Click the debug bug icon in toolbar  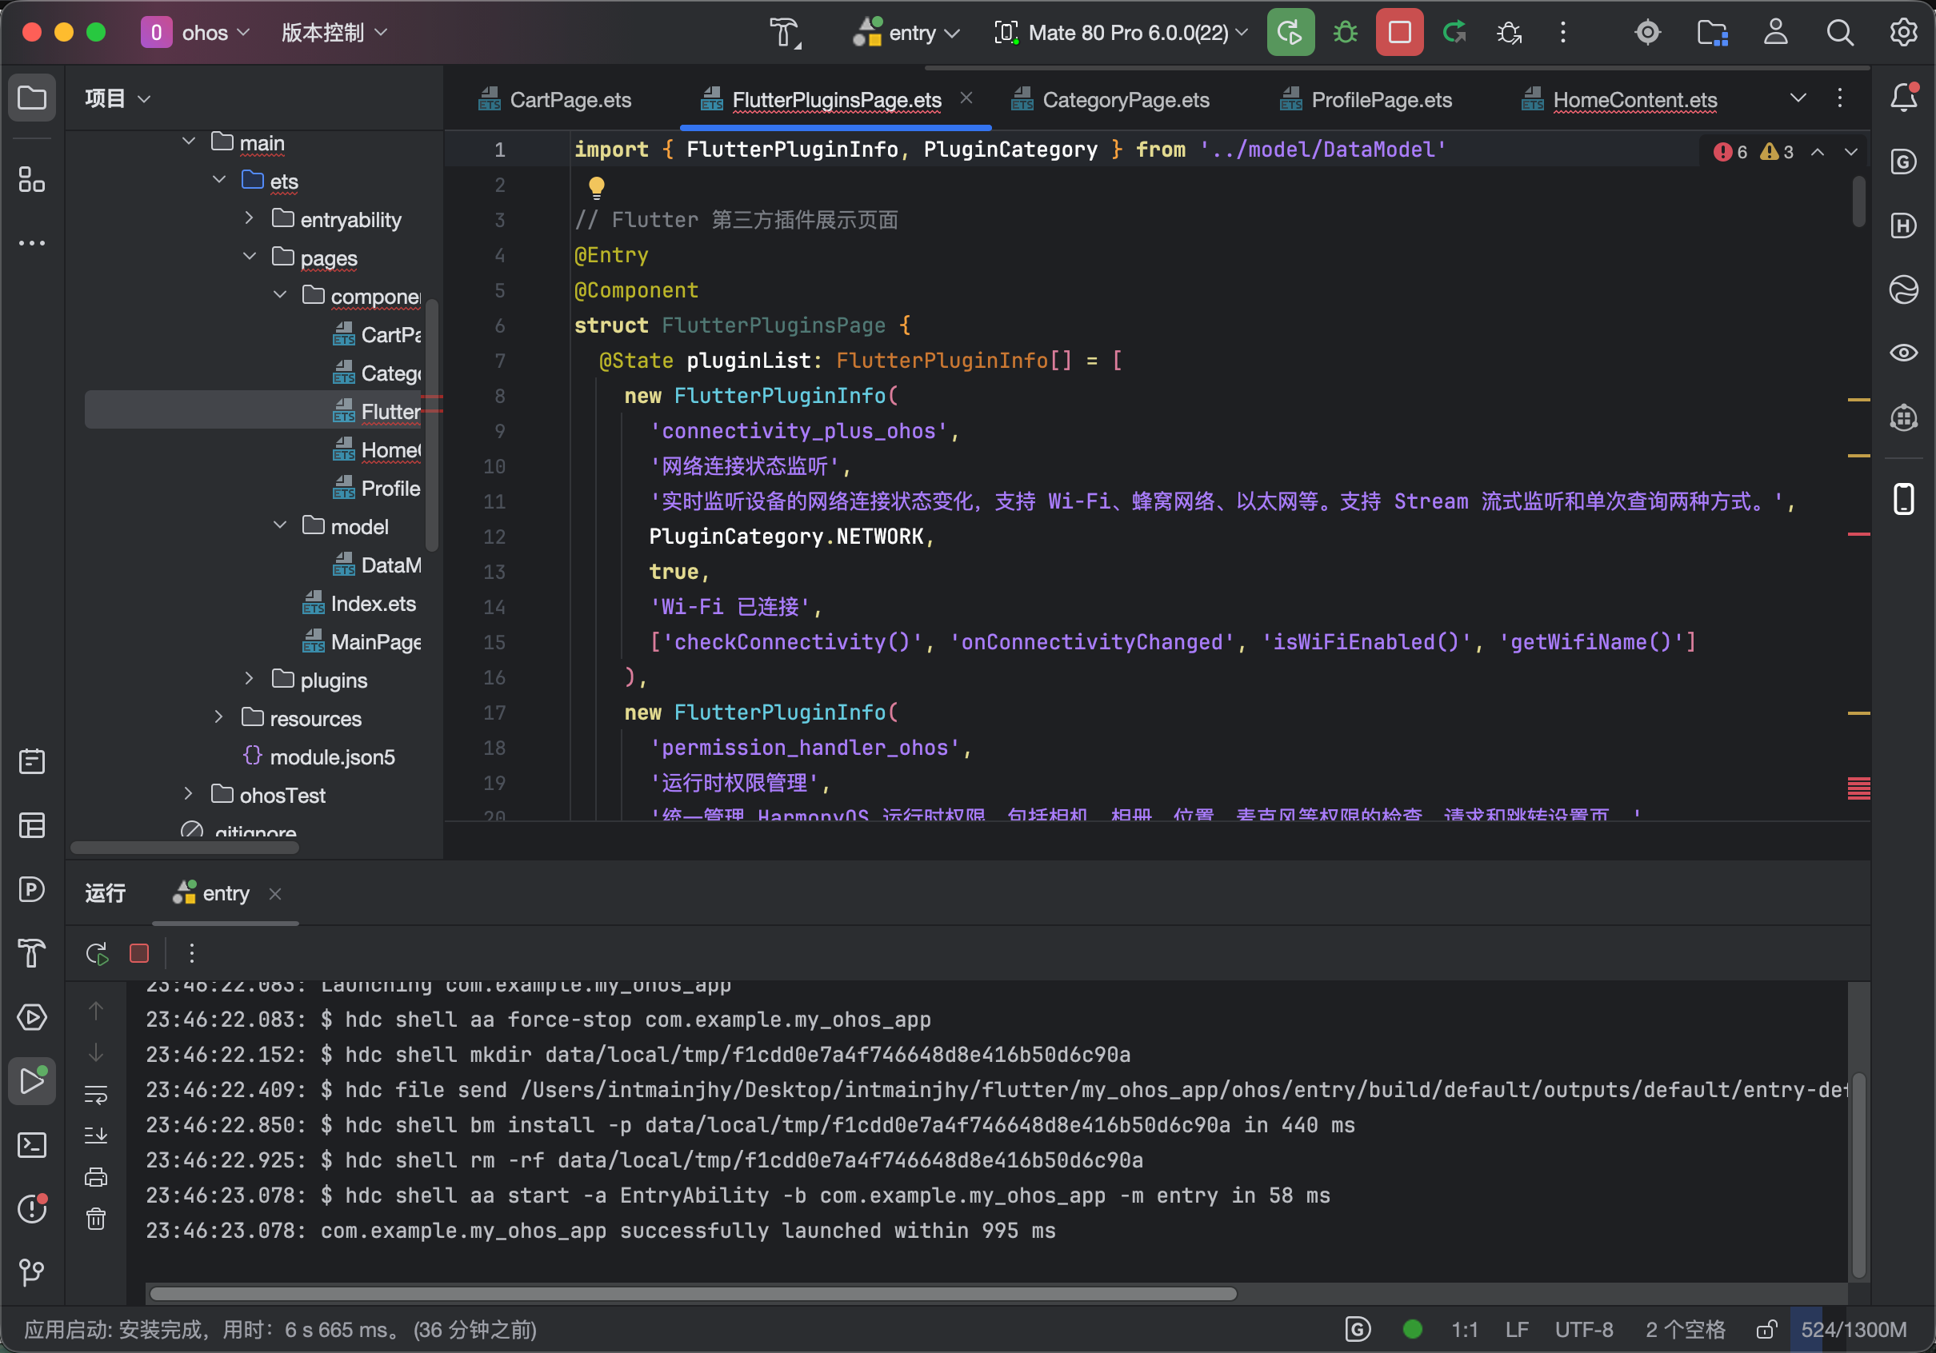pyautogui.click(x=1345, y=33)
